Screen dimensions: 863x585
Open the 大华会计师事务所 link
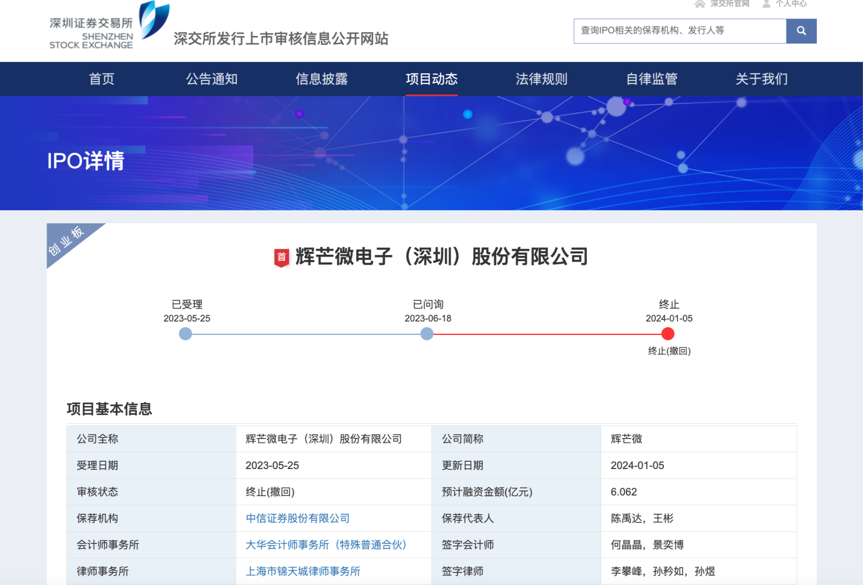click(x=326, y=544)
